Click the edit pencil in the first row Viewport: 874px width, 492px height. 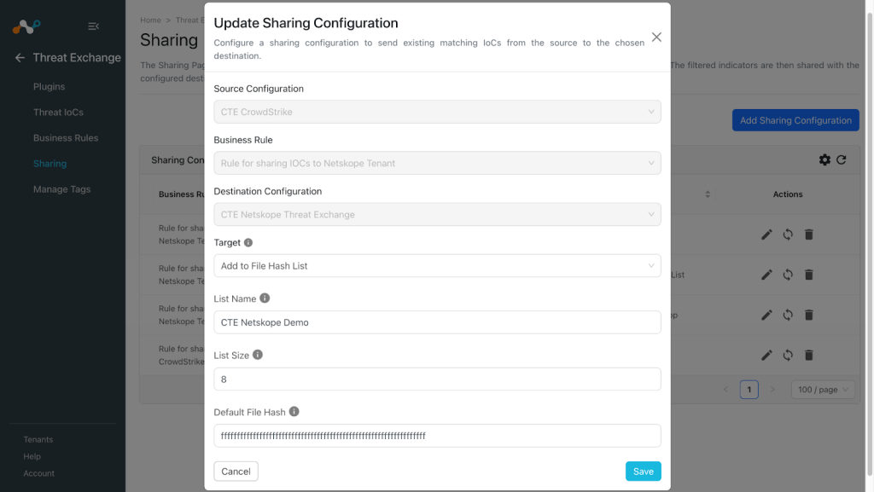[766, 234]
